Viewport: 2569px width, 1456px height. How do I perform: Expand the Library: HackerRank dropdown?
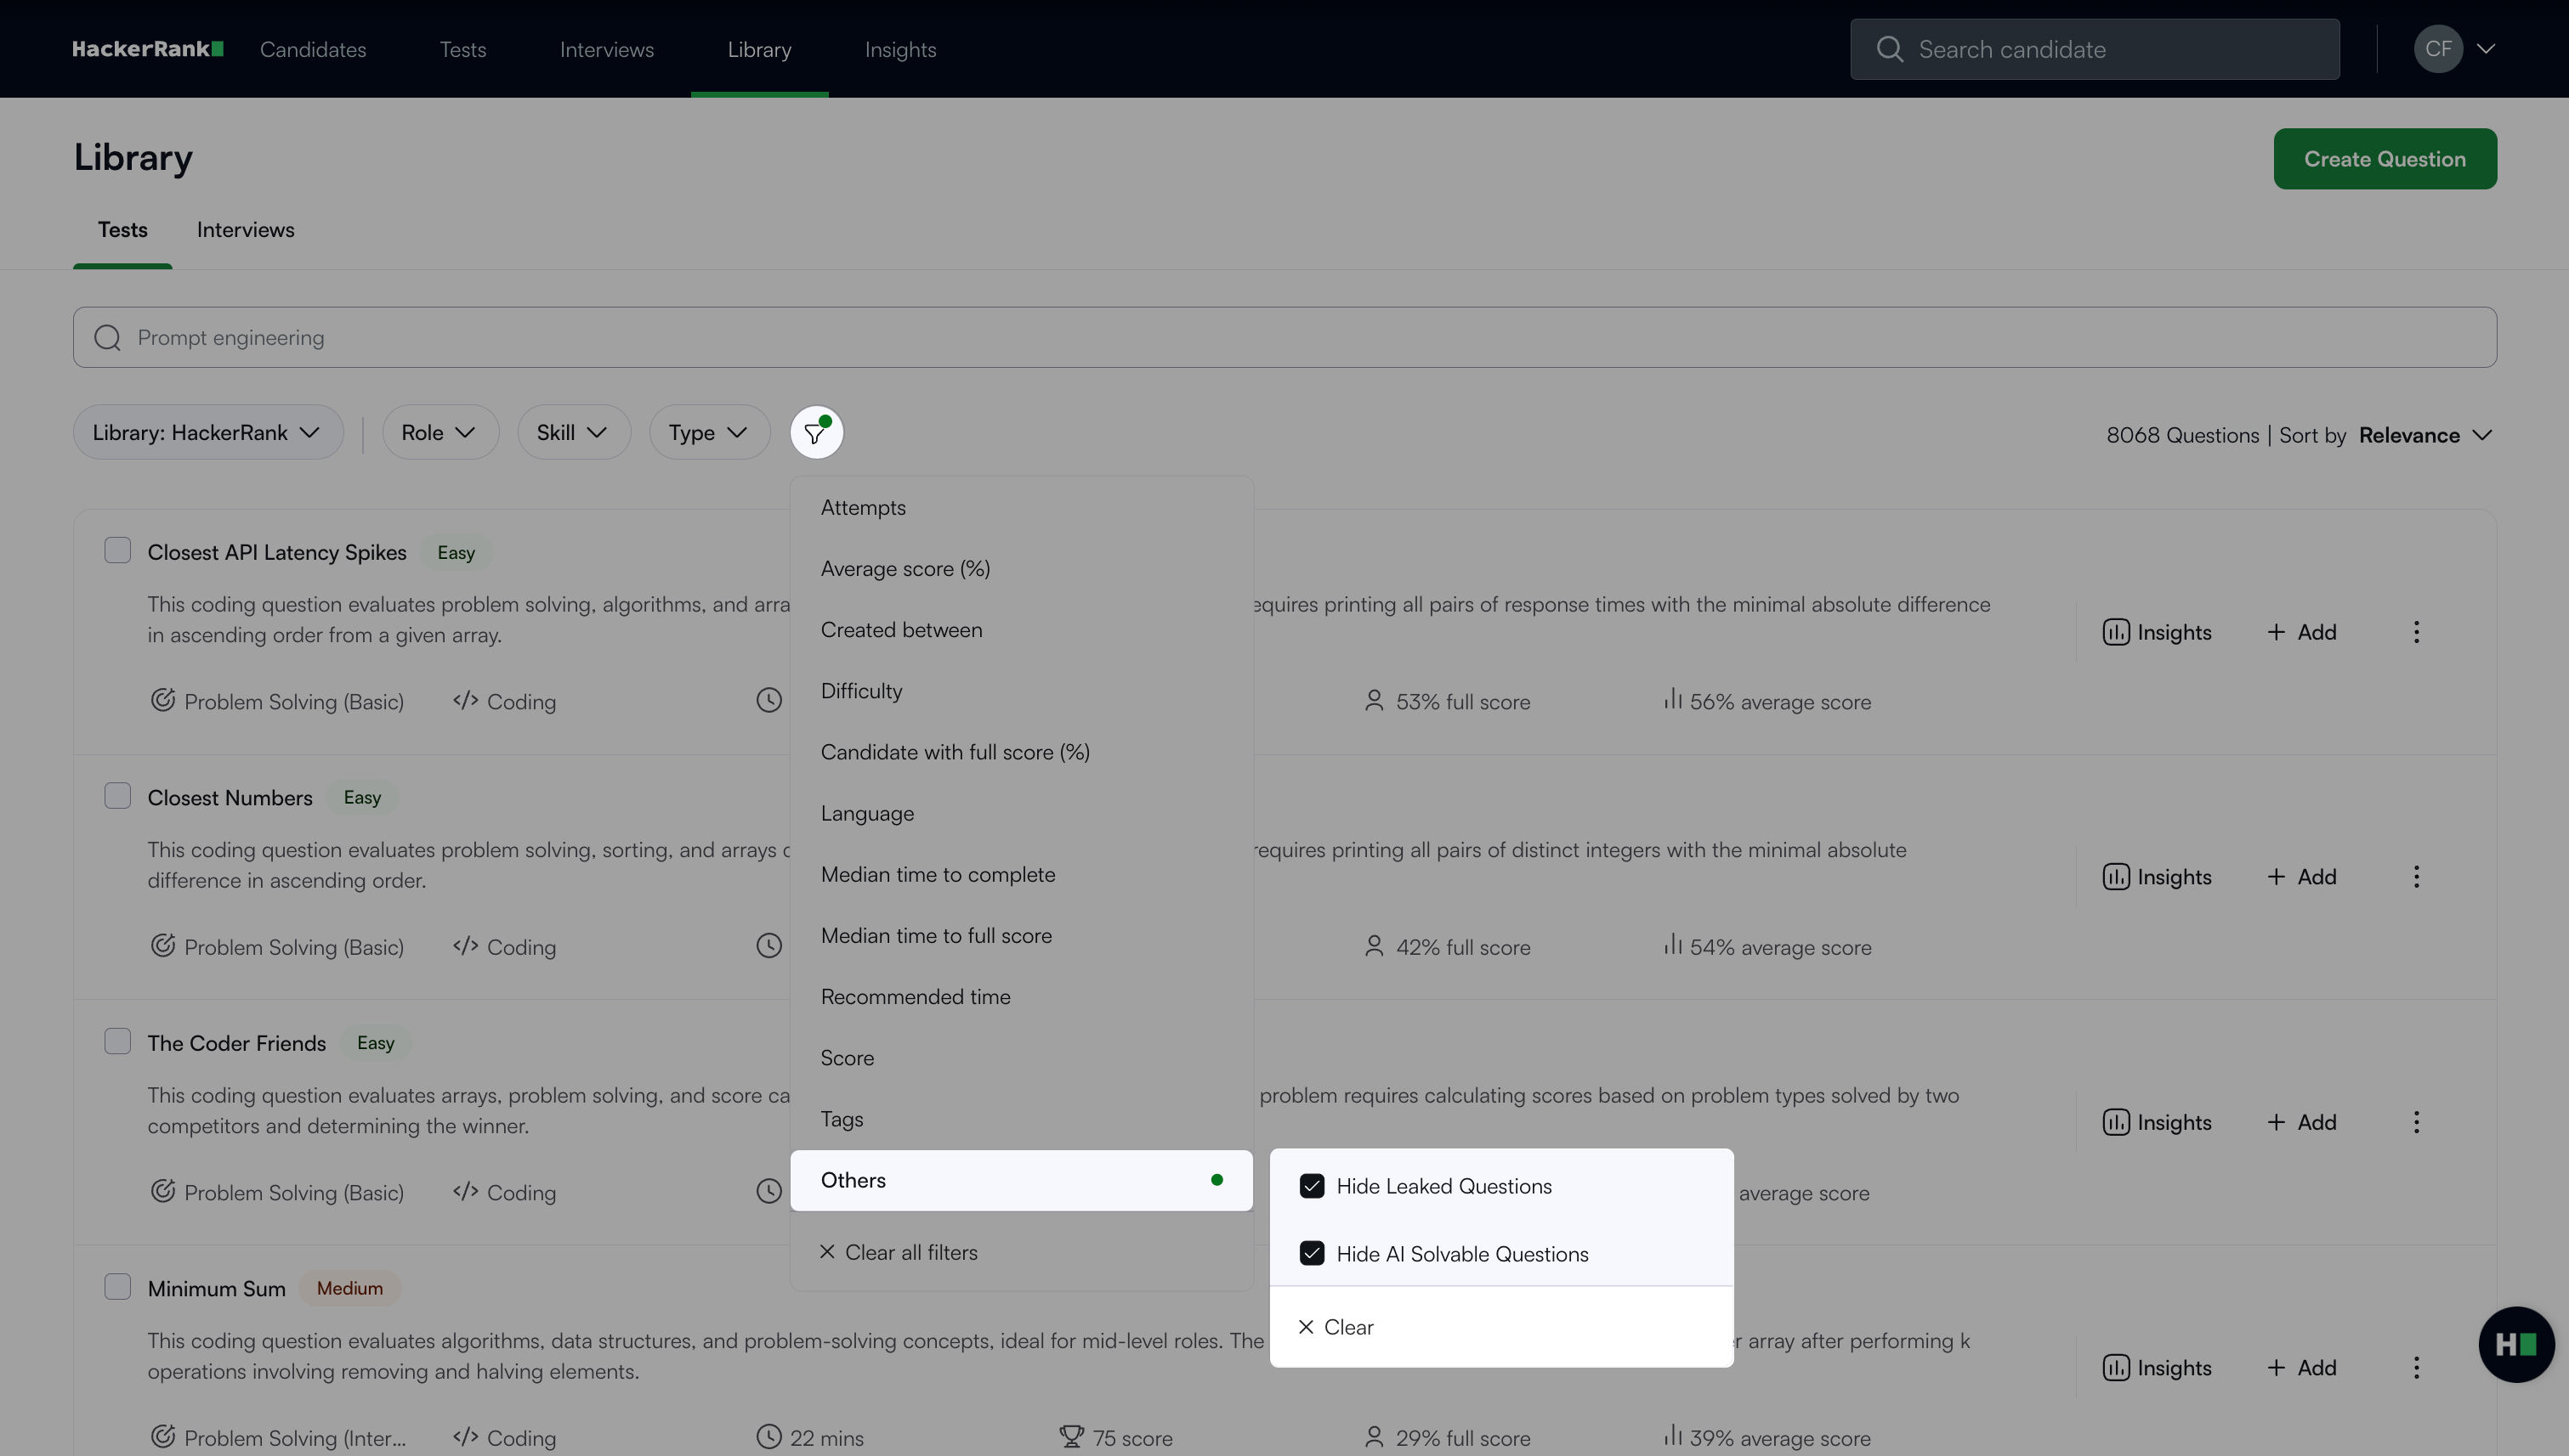tap(207, 433)
